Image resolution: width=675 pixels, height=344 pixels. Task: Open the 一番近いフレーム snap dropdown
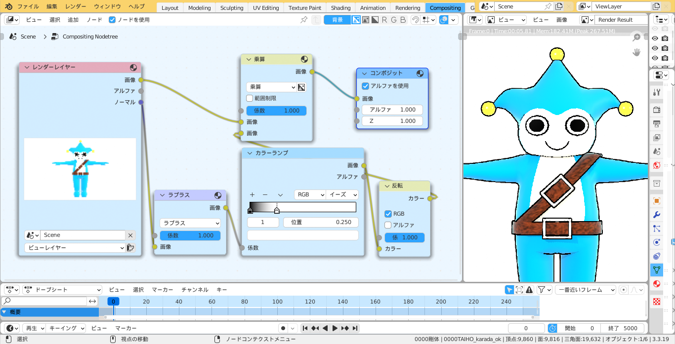586,290
